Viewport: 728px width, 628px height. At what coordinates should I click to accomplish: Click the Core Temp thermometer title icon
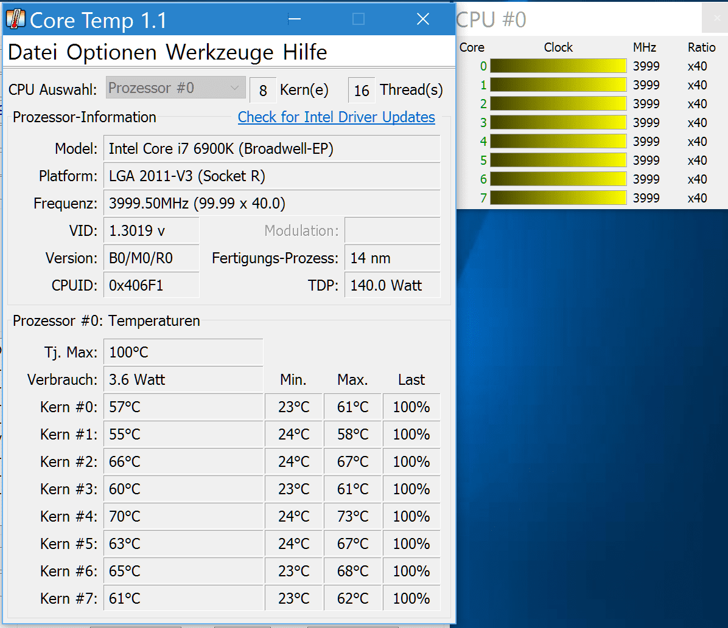[15, 19]
